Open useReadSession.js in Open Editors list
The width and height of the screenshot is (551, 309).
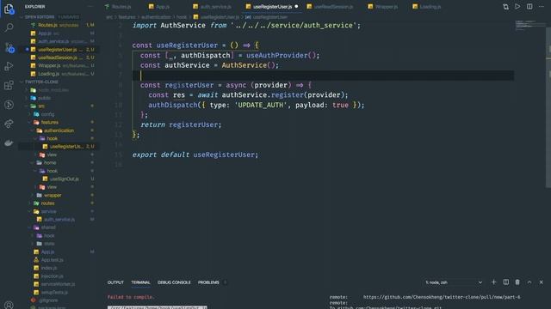point(59,58)
